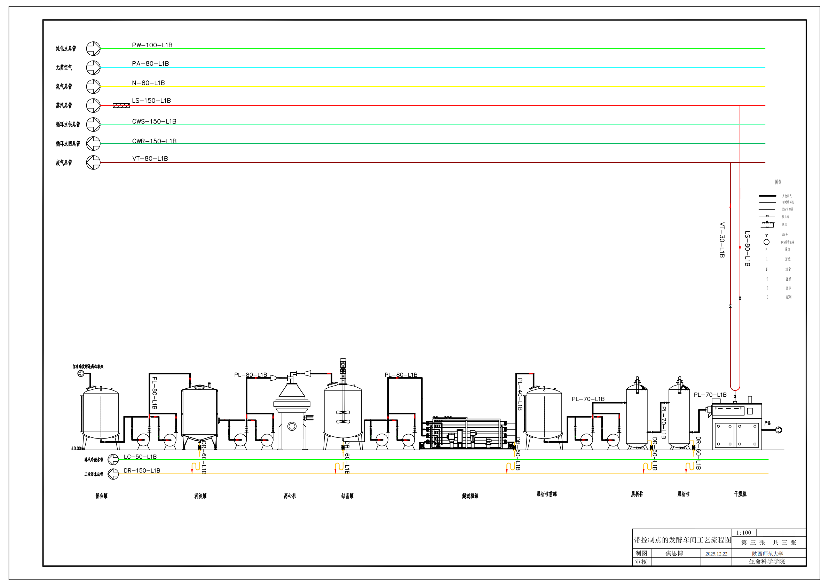
Task: Click the LS-150-L1B pipe label
Action: 151,101
